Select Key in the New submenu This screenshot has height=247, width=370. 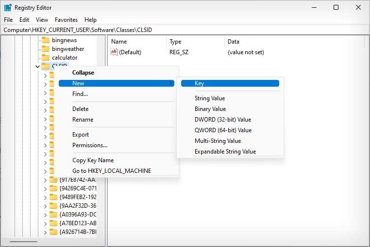(230, 83)
